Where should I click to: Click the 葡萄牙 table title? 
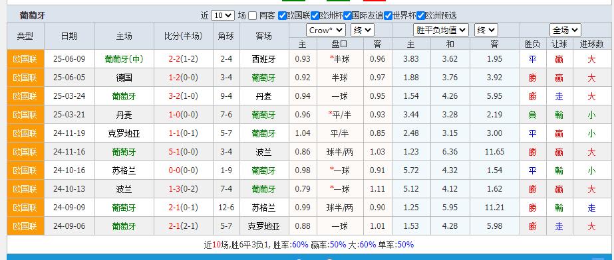pos(33,16)
